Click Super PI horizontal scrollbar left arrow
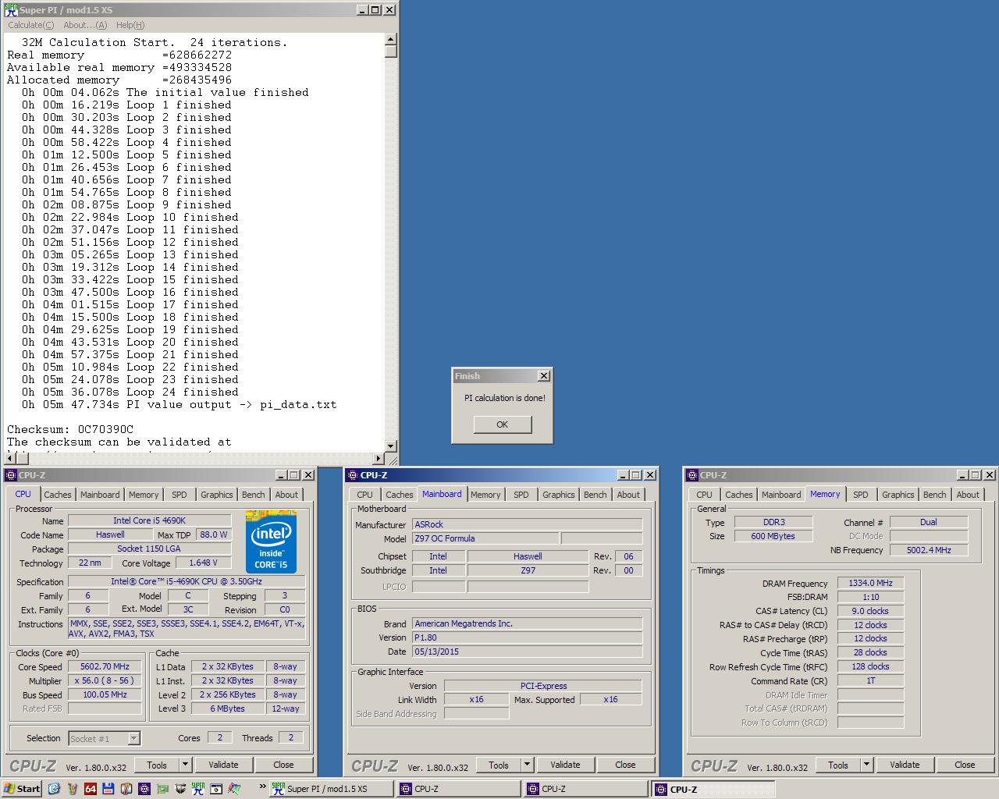 click(9, 459)
